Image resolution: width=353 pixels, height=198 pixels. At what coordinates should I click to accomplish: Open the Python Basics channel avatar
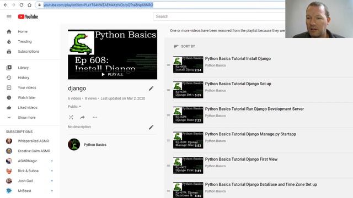pos(74,144)
